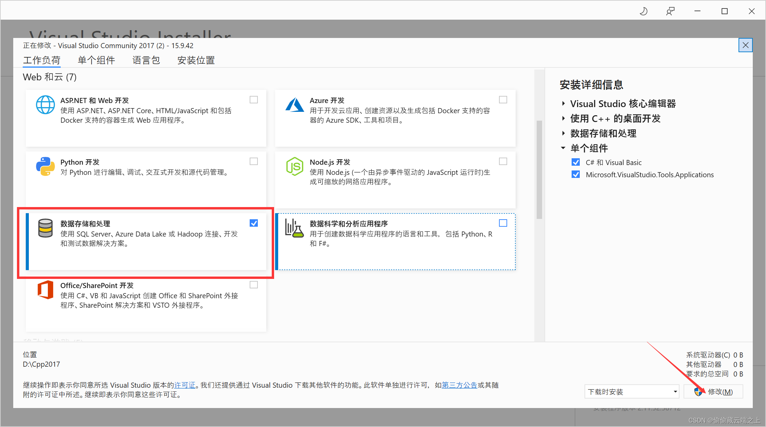
Task: Click the Office/SharePoint 开发 icon
Action: tap(45, 290)
